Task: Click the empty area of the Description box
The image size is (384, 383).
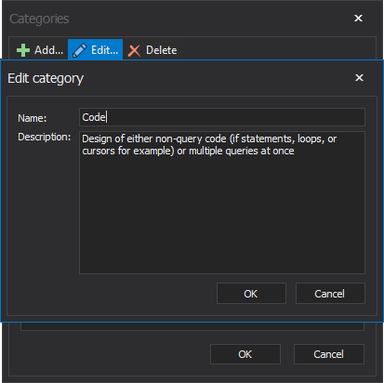Action: click(222, 214)
